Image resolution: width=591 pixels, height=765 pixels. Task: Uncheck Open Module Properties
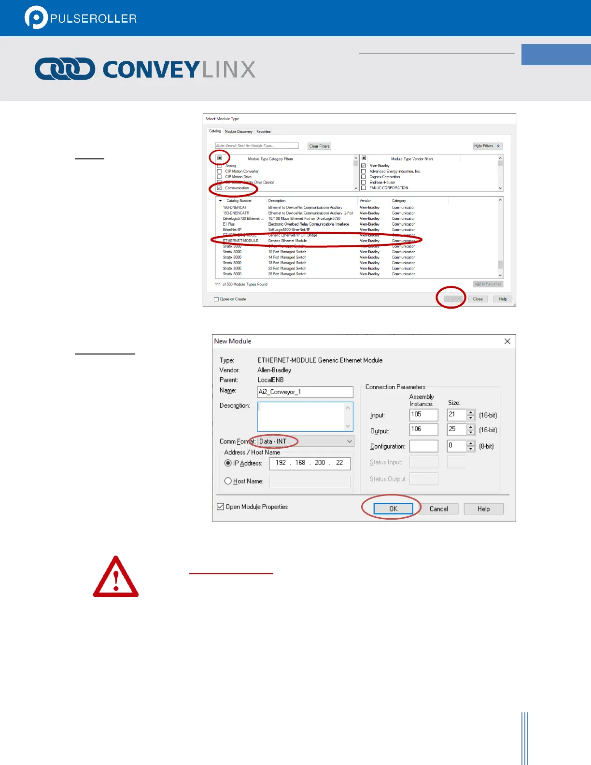[x=221, y=507]
